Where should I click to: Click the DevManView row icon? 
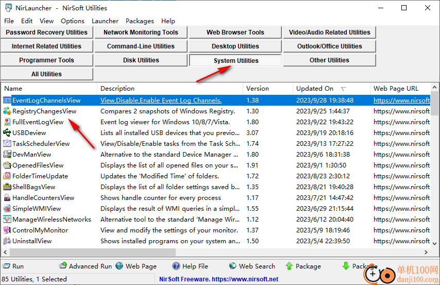7,155
